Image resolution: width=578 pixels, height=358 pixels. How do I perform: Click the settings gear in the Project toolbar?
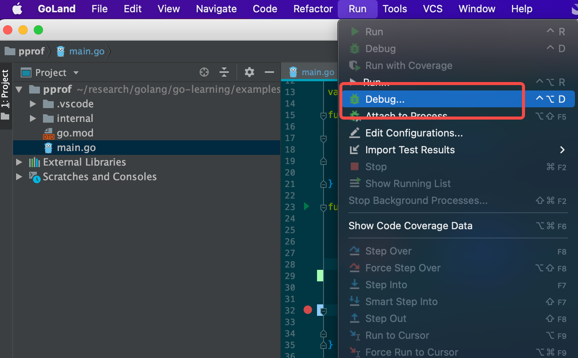click(x=249, y=72)
